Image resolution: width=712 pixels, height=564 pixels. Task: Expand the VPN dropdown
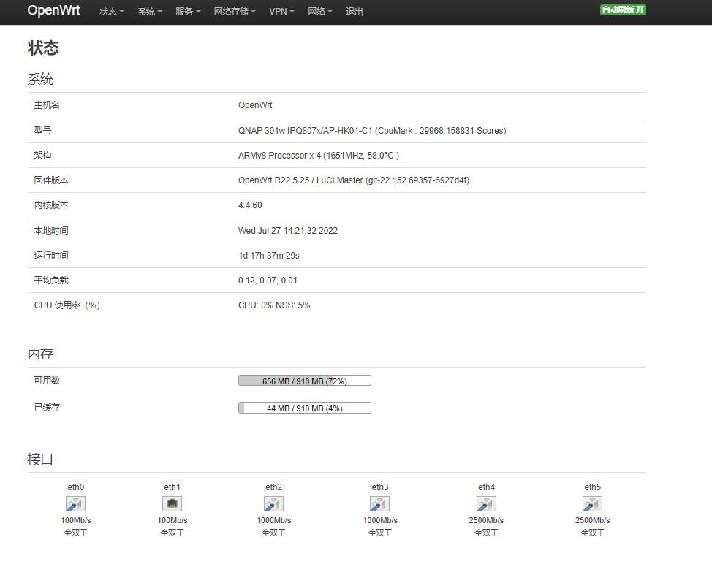click(281, 12)
